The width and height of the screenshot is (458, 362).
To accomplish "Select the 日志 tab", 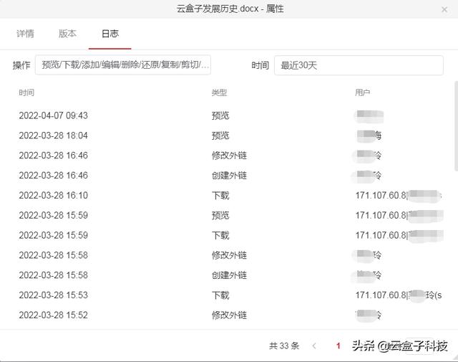I will (x=110, y=34).
